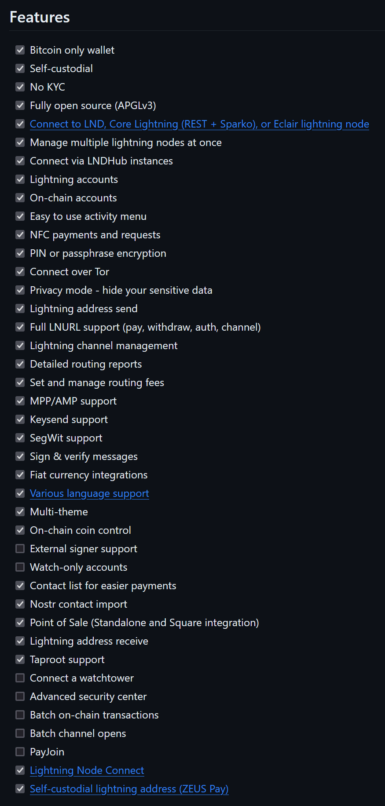Toggle the Taproot support checkbox
This screenshot has height=806, width=385.
[20, 660]
